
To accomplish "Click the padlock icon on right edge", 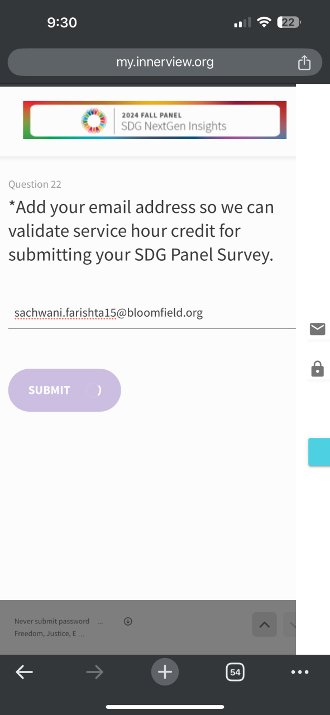I will (x=318, y=369).
